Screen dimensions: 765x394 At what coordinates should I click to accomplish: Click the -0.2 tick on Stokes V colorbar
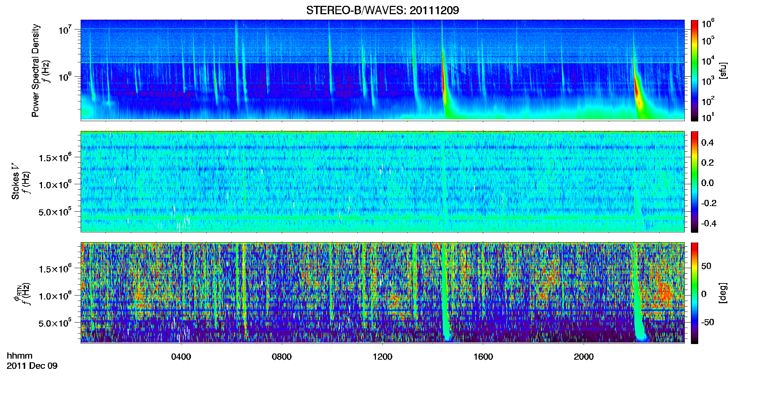coord(709,203)
